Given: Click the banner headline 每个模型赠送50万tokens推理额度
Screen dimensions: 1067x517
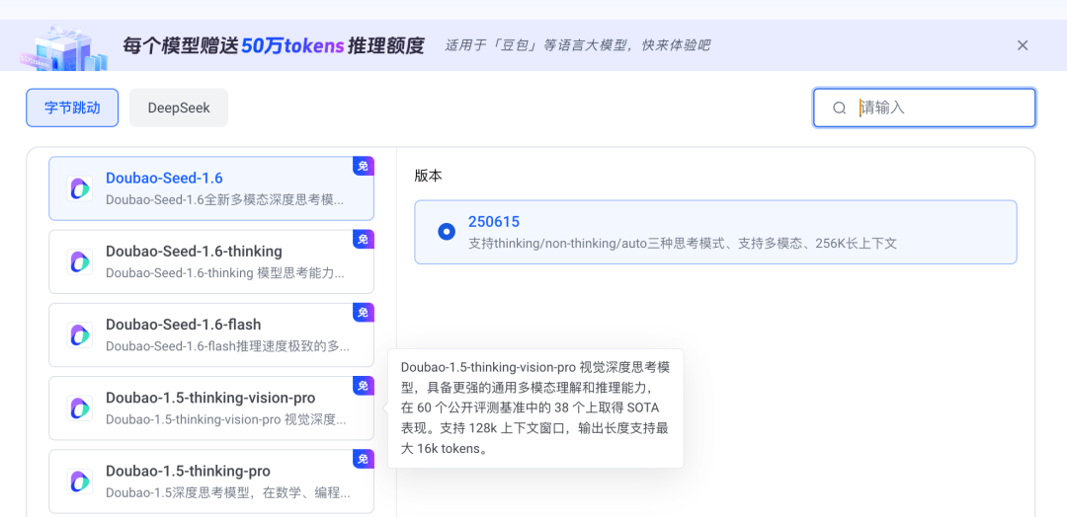Looking at the screenshot, I should tap(274, 45).
